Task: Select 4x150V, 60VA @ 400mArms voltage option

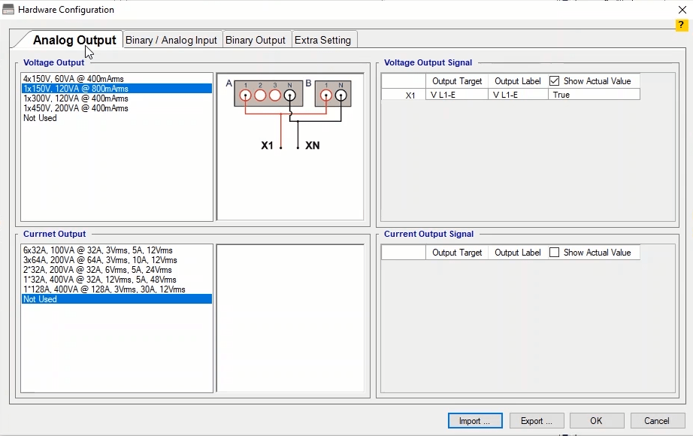Action: [x=74, y=79]
